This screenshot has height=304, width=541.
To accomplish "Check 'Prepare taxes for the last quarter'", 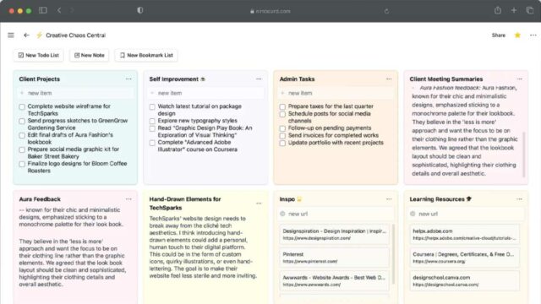I will coord(282,107).
